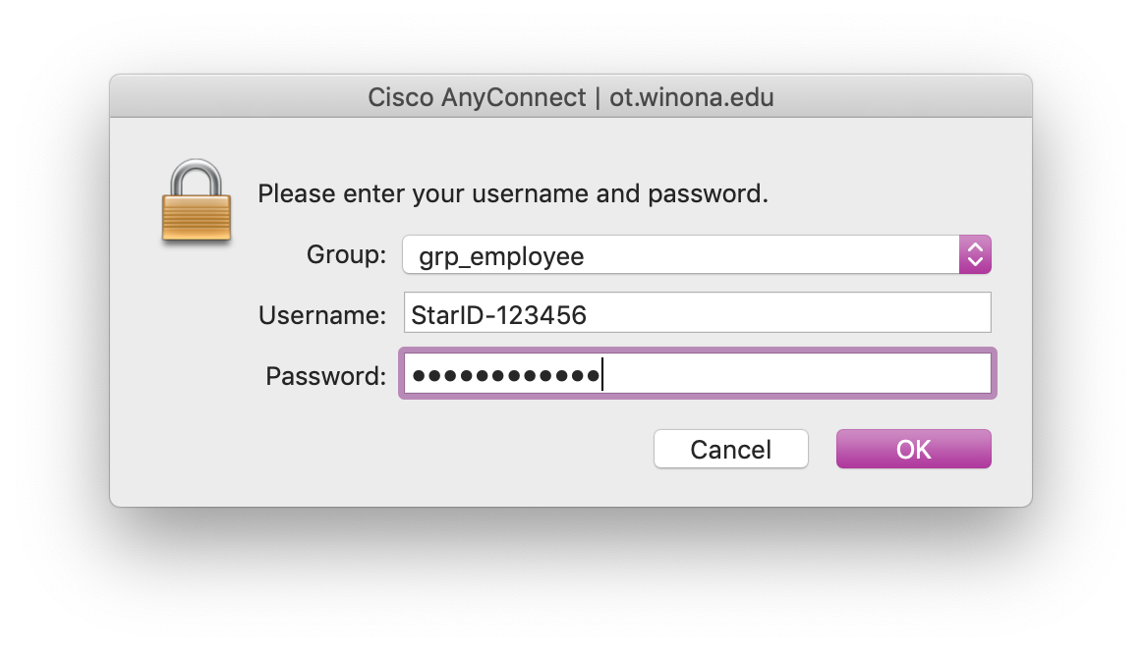Click the "Password:" label
The width and height of the screenshot is (1142, 652).
(325, 375)
